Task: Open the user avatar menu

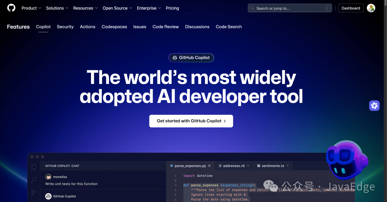Action: [371, 8]
